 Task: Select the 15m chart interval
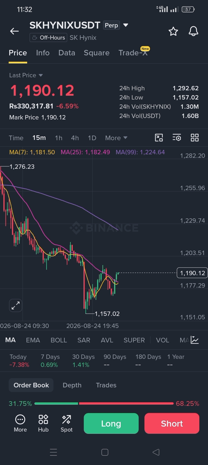tap(39, 138)
